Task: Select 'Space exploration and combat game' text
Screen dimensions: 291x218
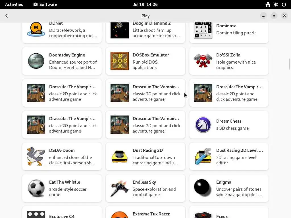Action: (x=154, y=192)
